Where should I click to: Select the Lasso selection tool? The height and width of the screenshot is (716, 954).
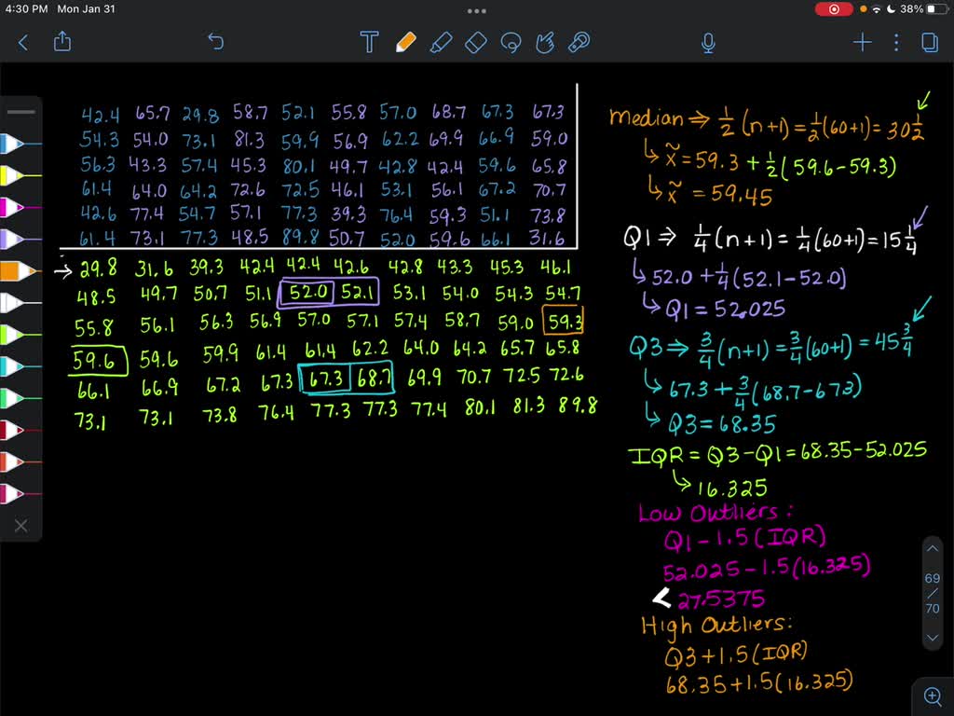(x=511, y=42)
